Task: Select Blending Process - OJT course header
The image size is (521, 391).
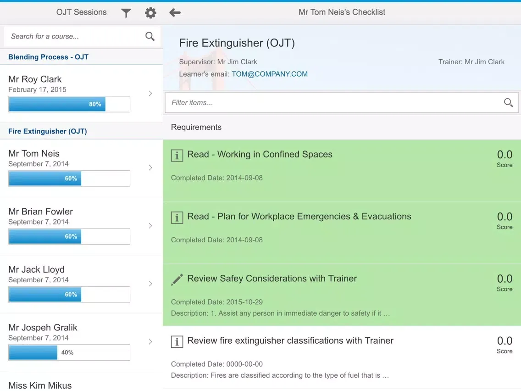Action: pos(82,57)
